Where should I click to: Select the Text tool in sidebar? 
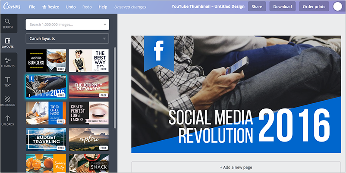pos(8,82)
